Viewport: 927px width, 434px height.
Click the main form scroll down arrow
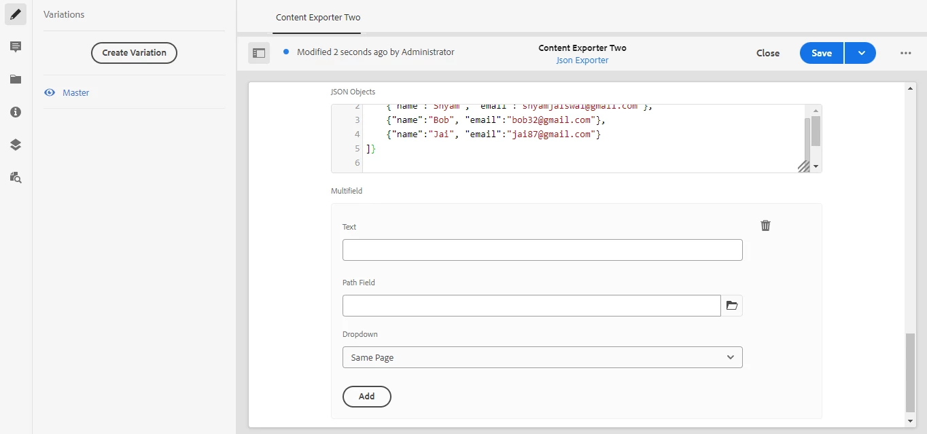911,422
